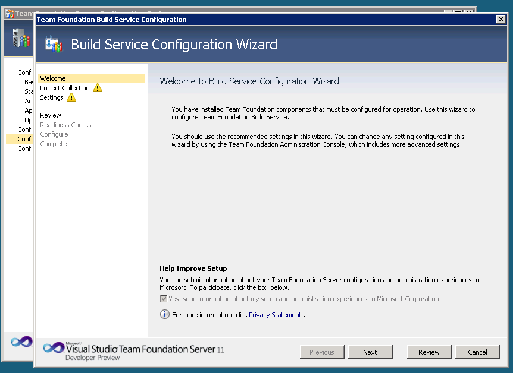Viewport: 513px width, 373px height.
Task: Click the warning icon beside Project Collection
Action: coord(98,88)
